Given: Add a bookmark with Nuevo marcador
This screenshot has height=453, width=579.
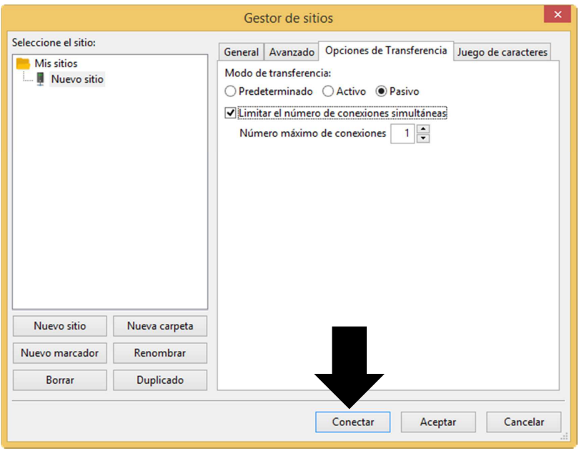Looking at the screenshot, I should (60, 353).
